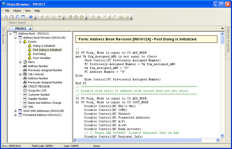The image size is (232, 149).
Task: Click the bell icon beside Form Variables
Action: tap(30, 58)
